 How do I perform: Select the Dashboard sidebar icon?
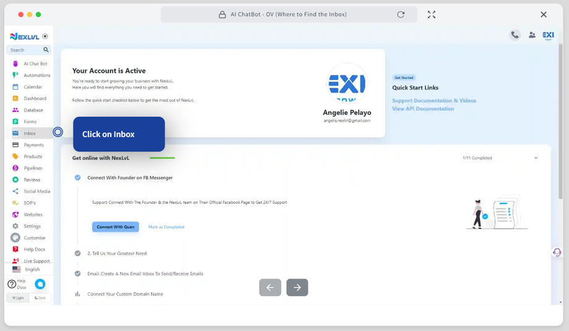point(15,99)
